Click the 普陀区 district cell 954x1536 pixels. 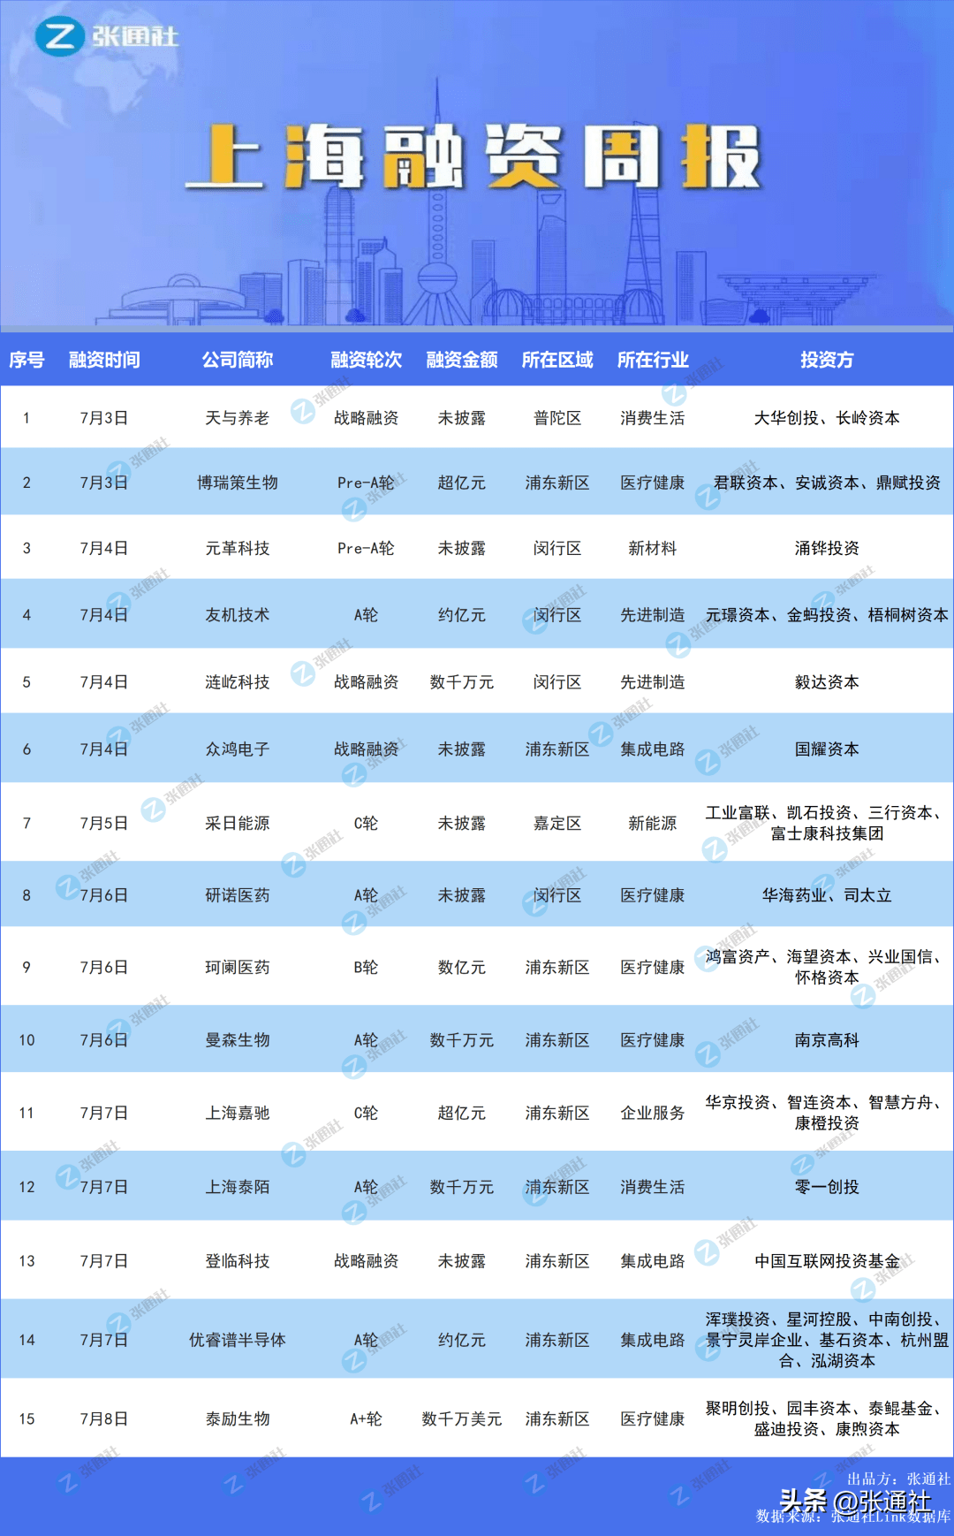tap(556, 418)
